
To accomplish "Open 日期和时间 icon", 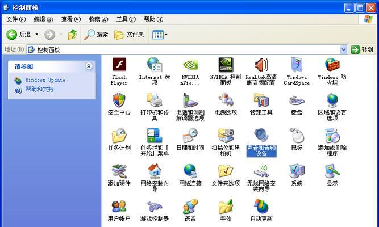I will click(190, 135).
